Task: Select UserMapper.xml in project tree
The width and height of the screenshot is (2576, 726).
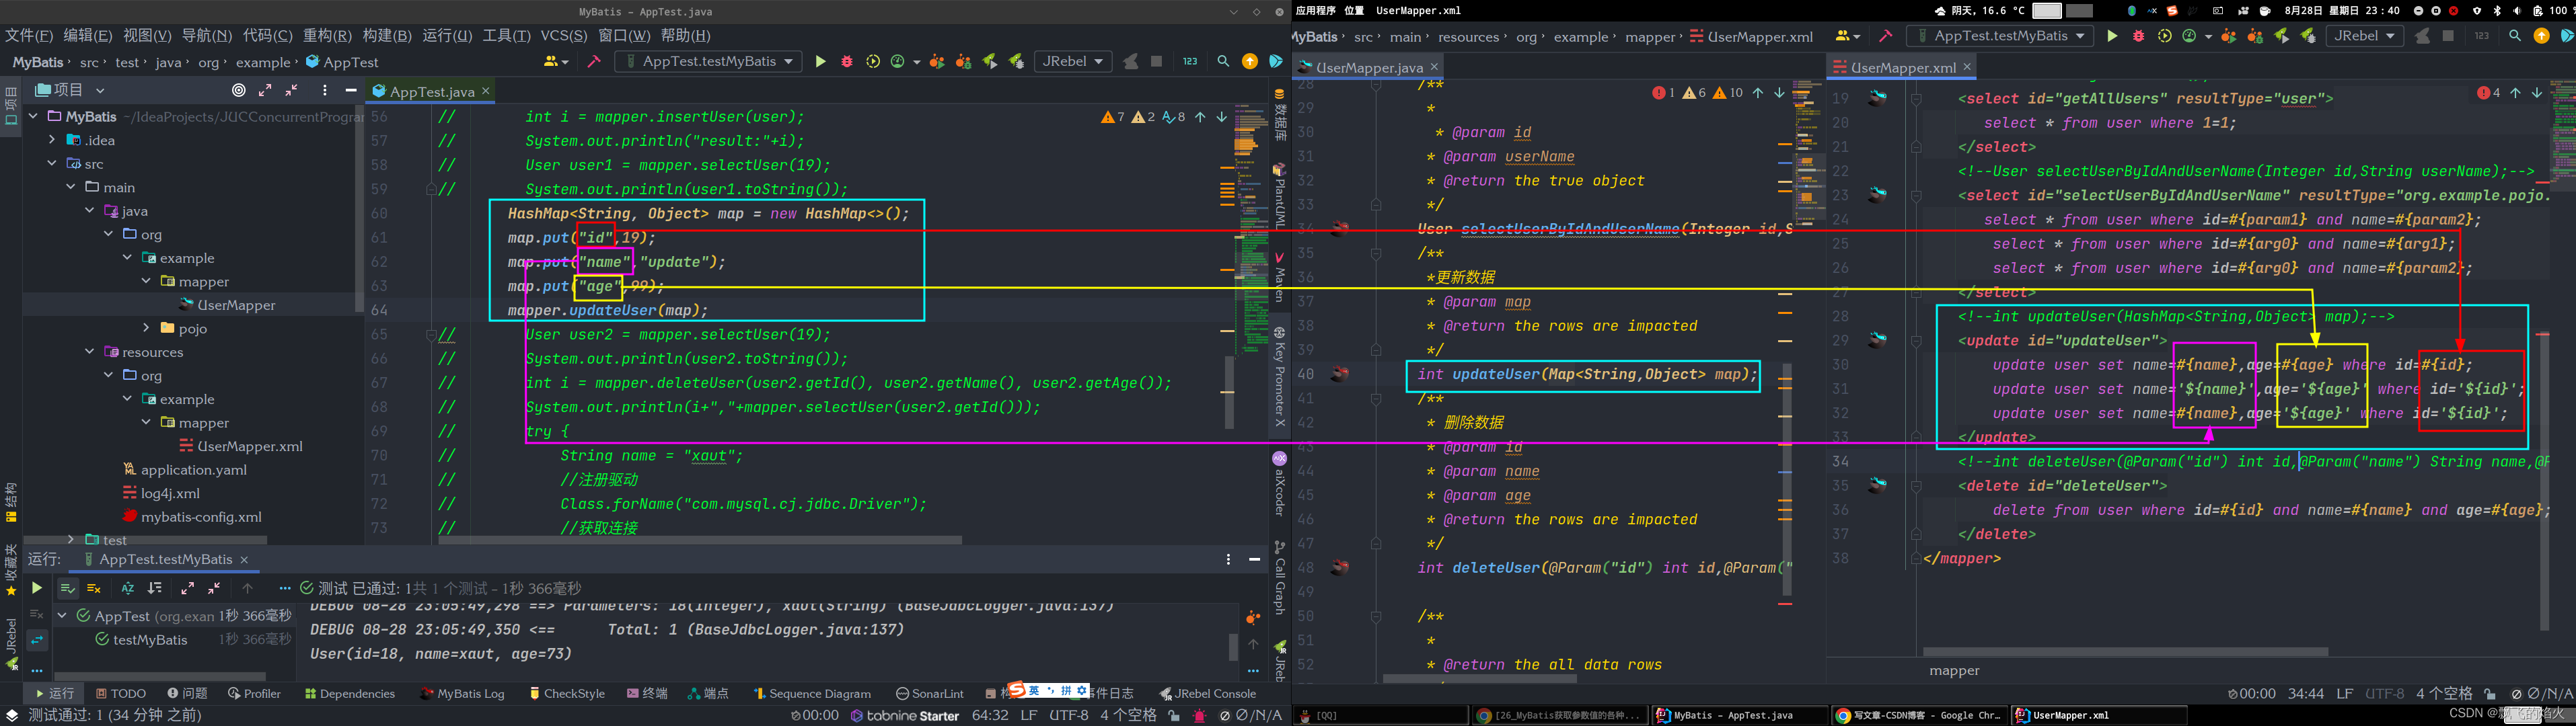Action: [240, 446]
